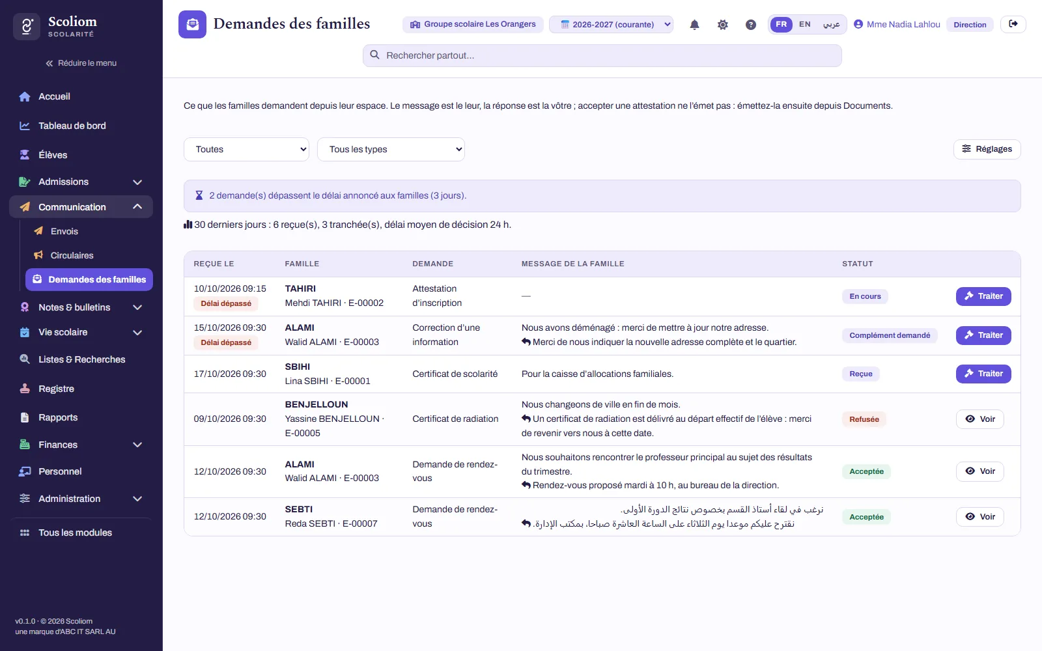
Task: Open help via the question mark icon
Action: (751, 25)
